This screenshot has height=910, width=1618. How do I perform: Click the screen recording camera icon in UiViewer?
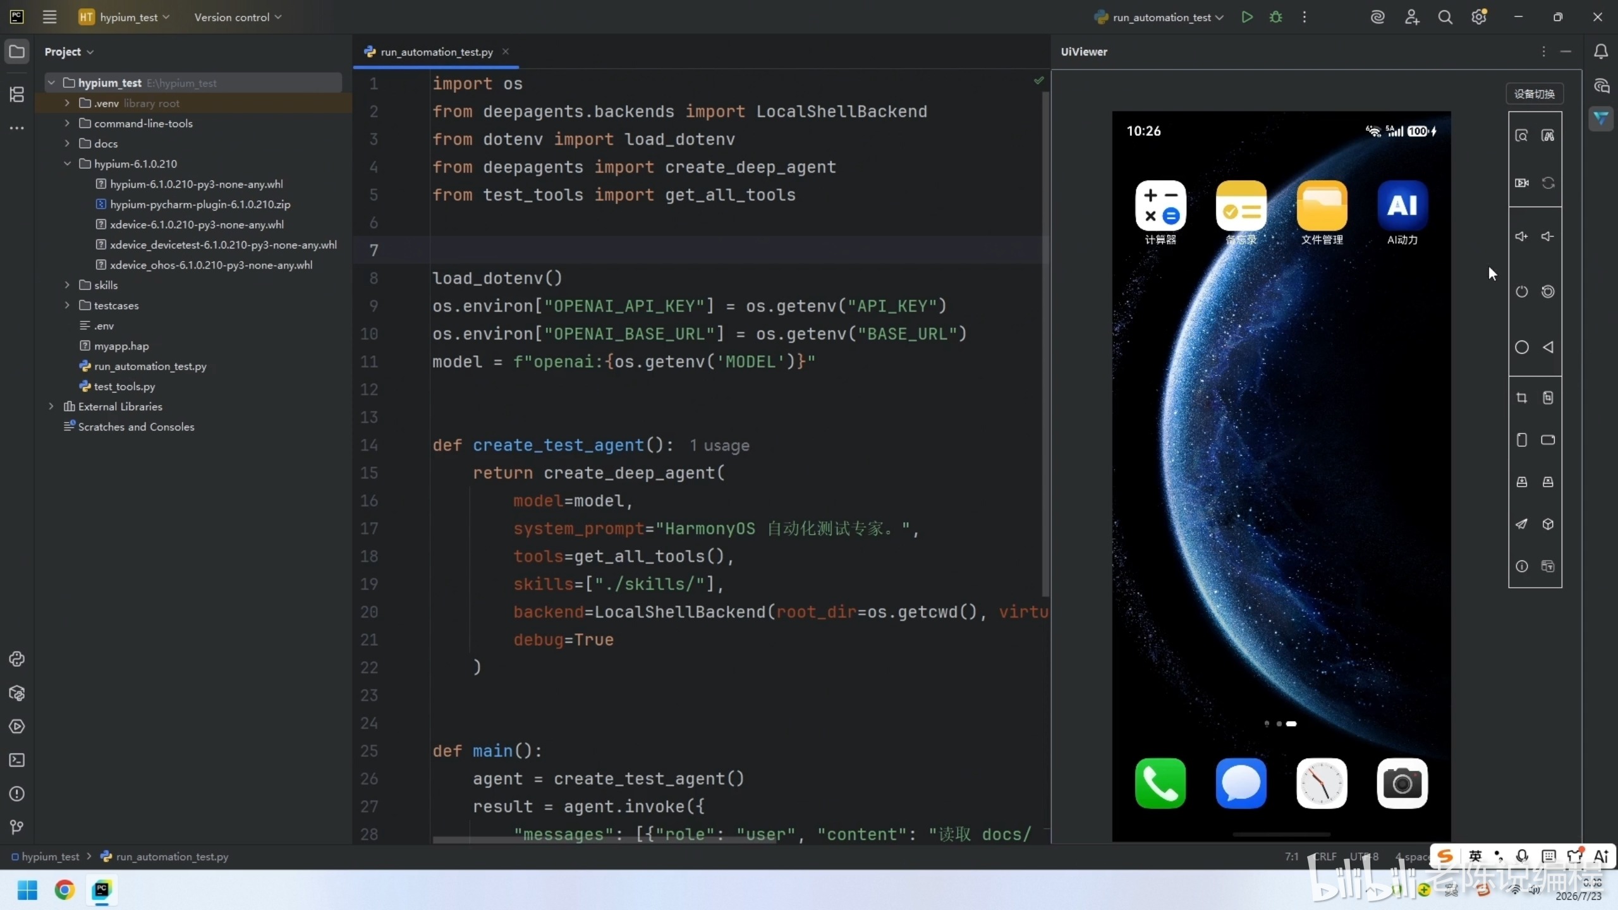click(1521, 183)
